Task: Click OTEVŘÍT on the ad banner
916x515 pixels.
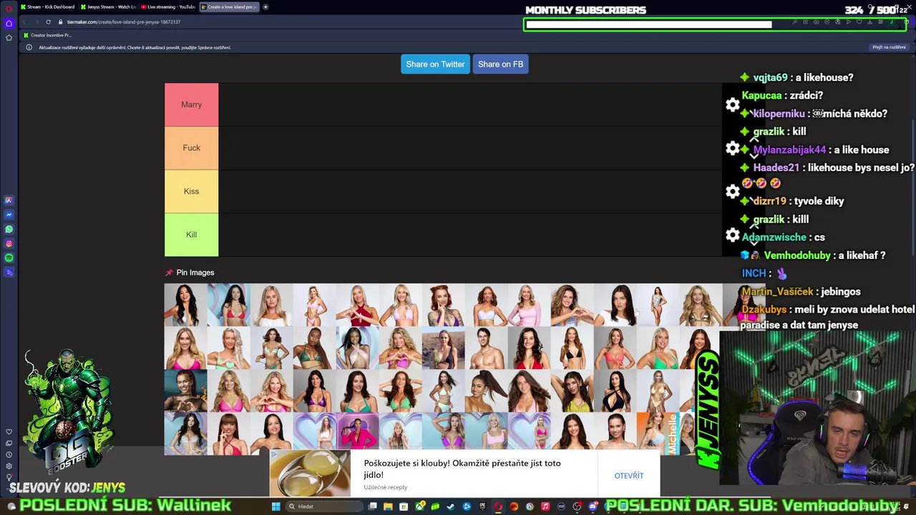Action: [x=628, y=476]
